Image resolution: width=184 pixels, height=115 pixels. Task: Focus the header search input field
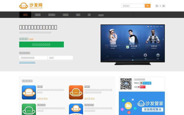coord(133,6)
